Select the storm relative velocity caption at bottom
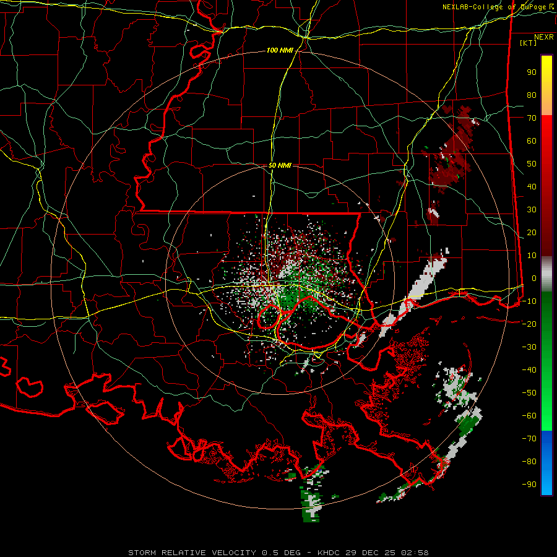Viewport: 557px width, 557px height. point(278,553)
